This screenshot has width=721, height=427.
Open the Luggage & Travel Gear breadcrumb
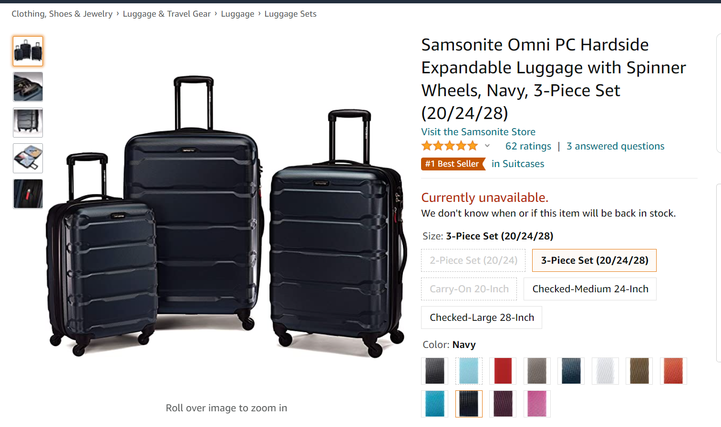click(x=166, y=14)
